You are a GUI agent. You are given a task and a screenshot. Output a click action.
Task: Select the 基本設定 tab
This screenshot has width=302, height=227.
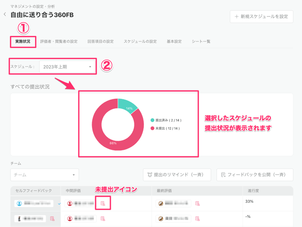click(174, 41)
